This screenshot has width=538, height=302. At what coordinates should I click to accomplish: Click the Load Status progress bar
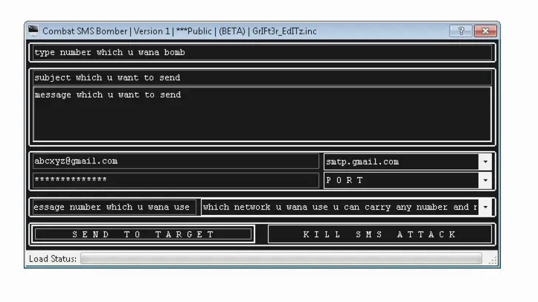point(280,258)
